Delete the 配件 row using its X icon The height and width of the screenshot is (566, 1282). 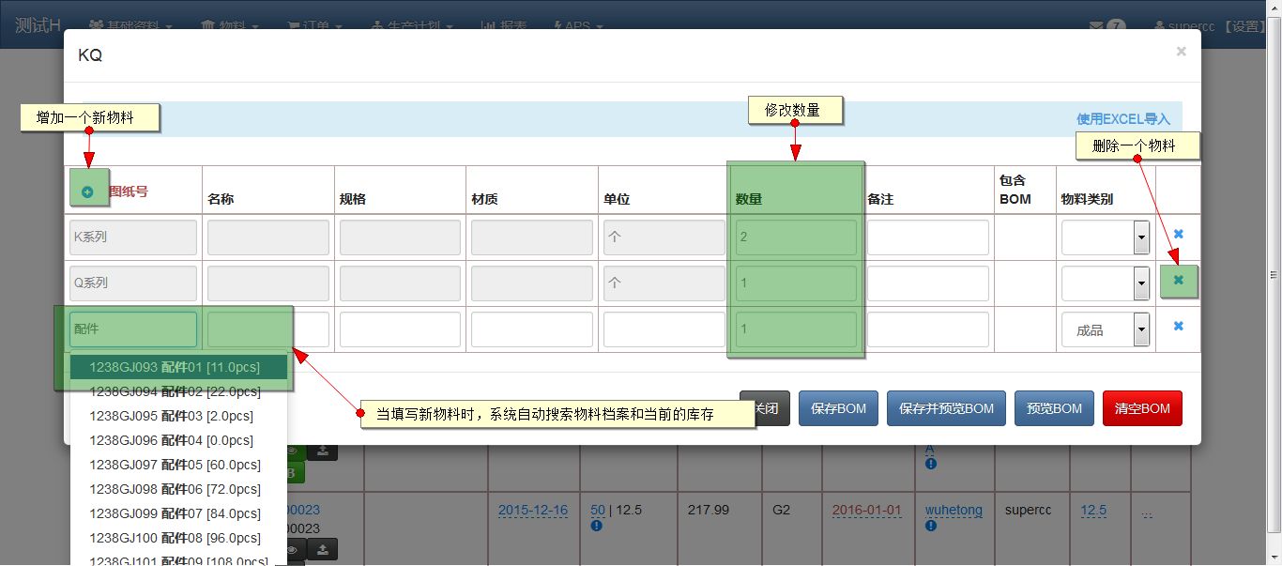pos(1178,326)
